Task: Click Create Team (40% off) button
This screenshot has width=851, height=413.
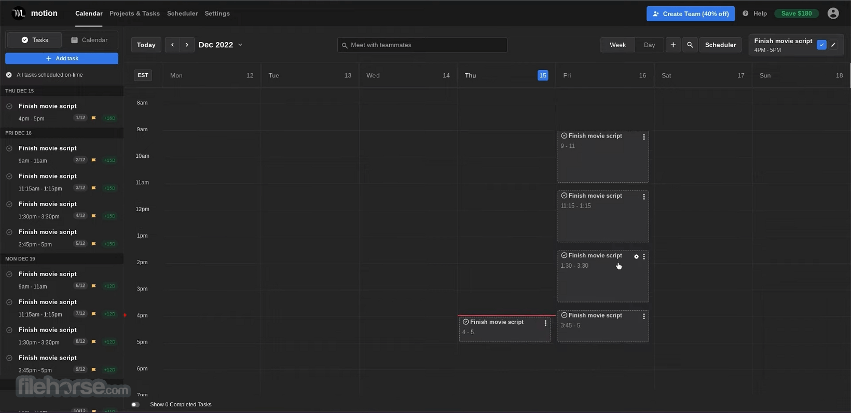Action: [x=690, y=13]
